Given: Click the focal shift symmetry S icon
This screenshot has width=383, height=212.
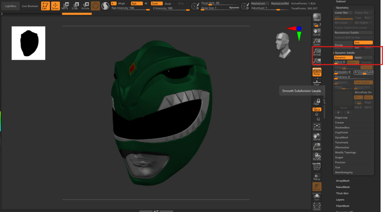Looking at the screenshot, I should coord(195,6).
